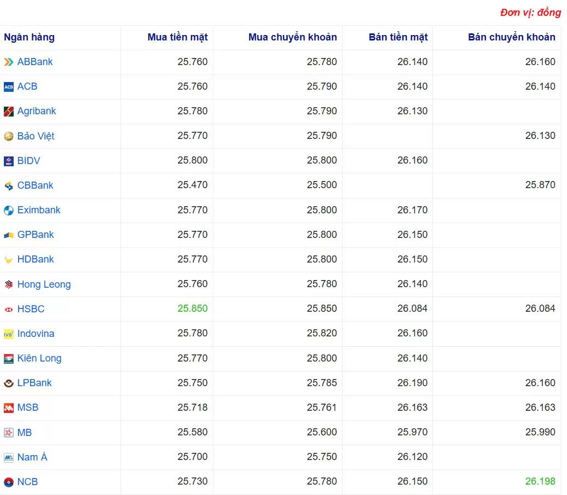Open the LPBank link
Viewport: 567px width, 495px height.
click(34, 383)
